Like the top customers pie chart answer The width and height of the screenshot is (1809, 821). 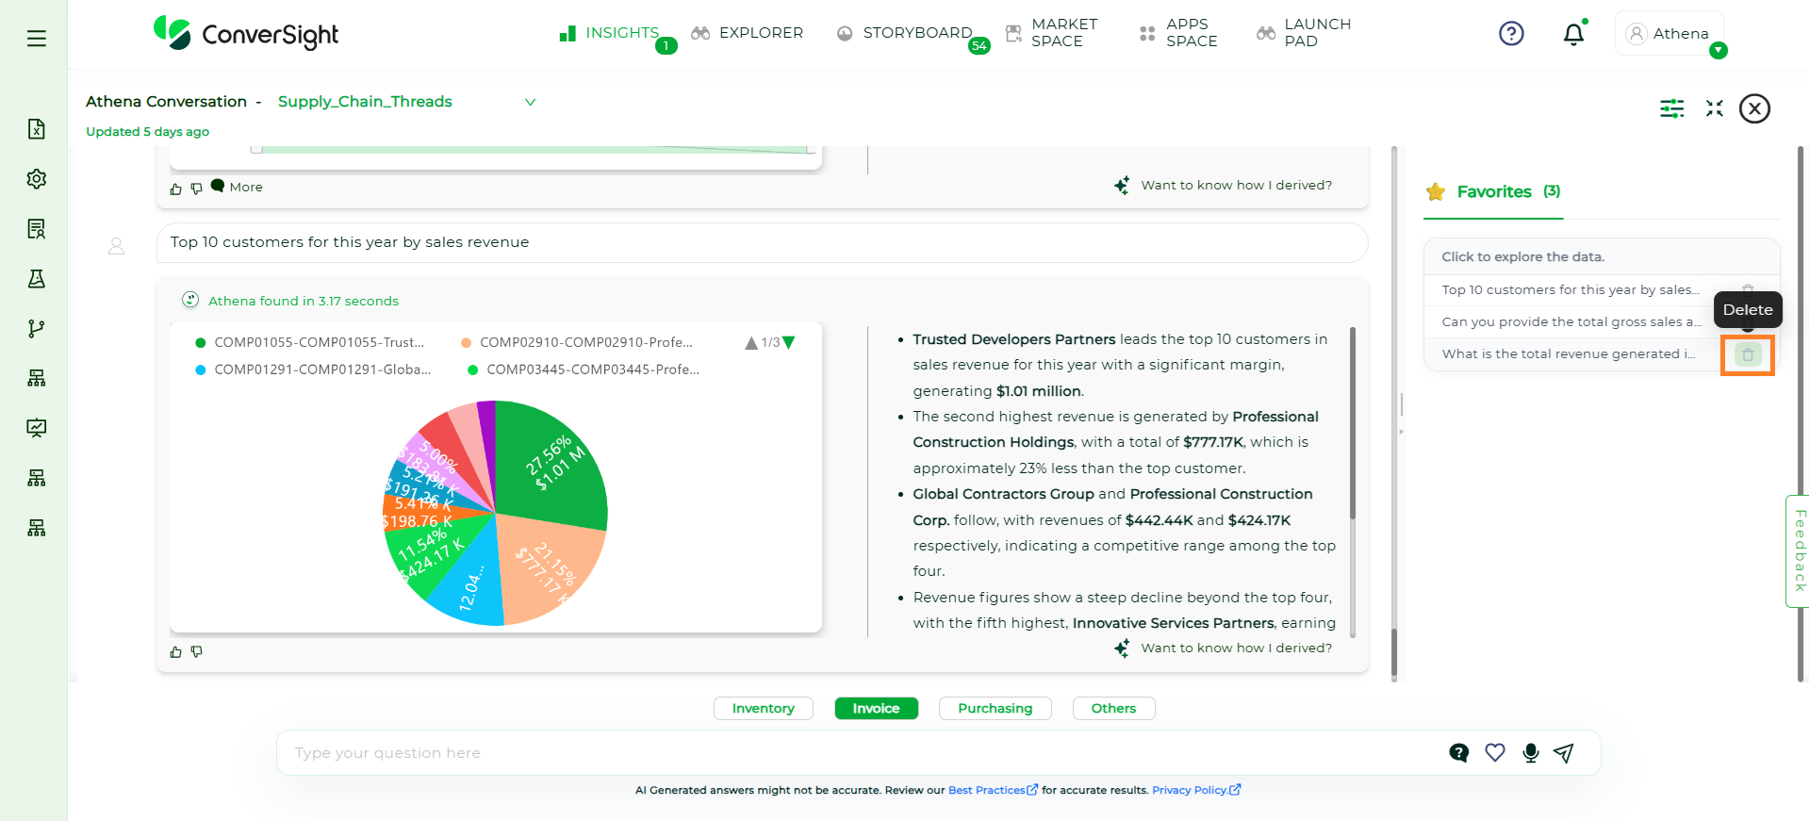tap(175, 651)
